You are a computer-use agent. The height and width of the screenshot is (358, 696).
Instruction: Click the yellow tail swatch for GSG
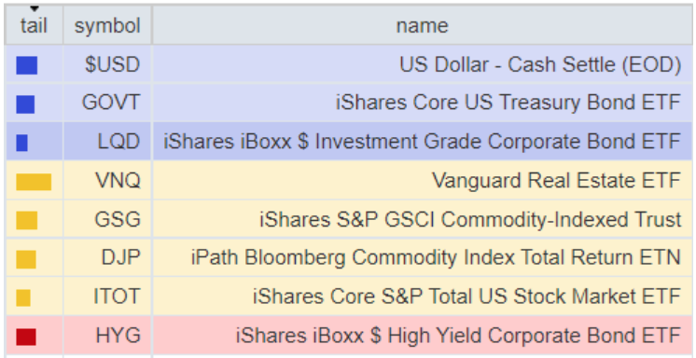tap(27, 220)
